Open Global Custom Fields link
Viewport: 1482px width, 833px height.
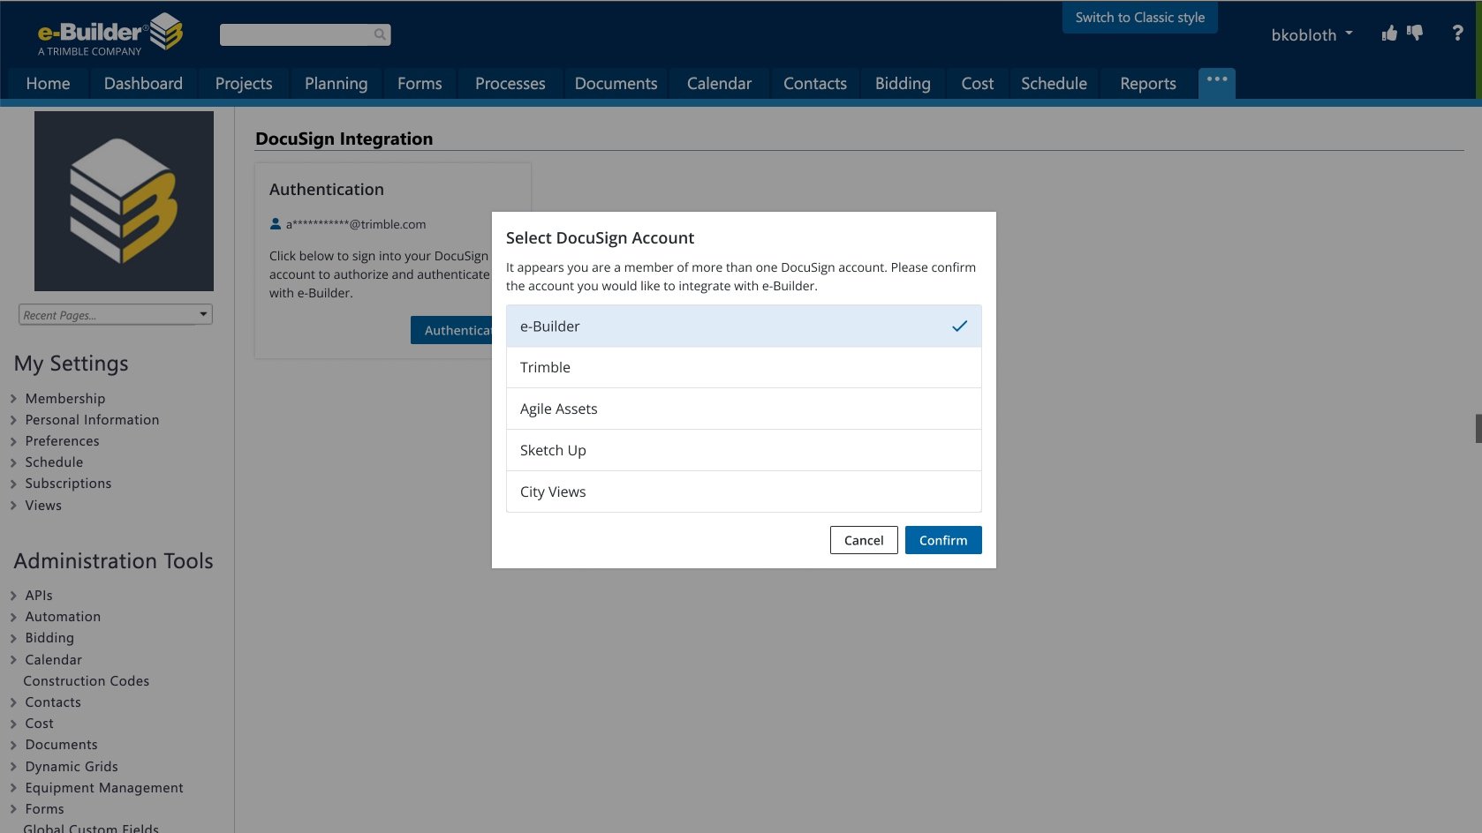click(91, 829)
